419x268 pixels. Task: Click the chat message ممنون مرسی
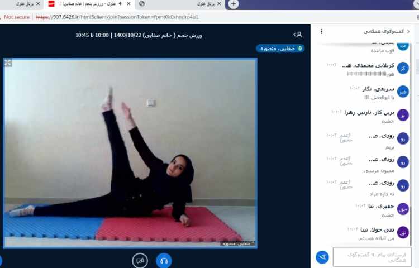coord(379,170)
